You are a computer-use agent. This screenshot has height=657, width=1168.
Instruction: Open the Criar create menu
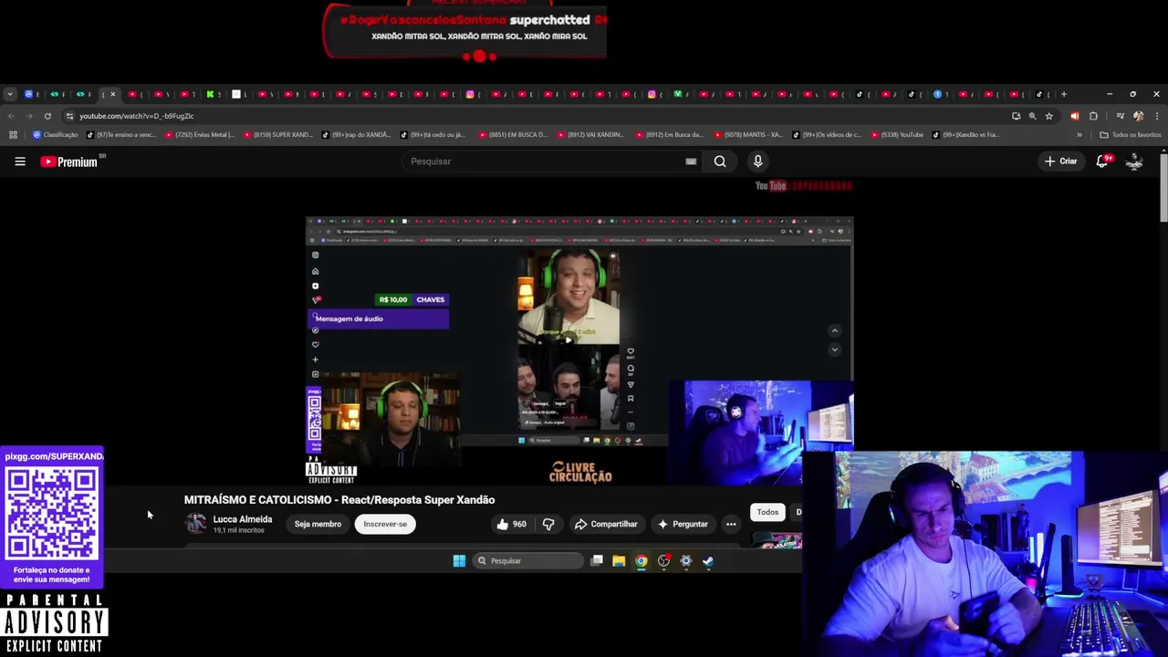1061,162
